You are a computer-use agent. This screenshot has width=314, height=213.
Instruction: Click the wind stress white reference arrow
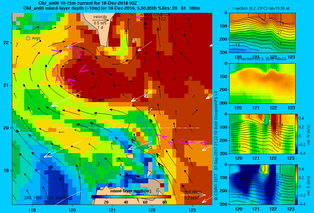tap(193, 195)
